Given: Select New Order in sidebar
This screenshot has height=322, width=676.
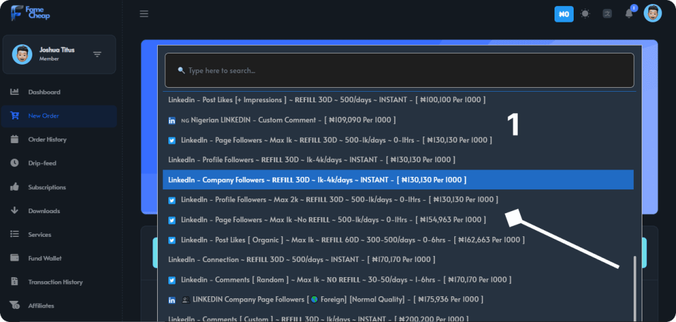Looking at the screenshot, I should tap(59, 116).
